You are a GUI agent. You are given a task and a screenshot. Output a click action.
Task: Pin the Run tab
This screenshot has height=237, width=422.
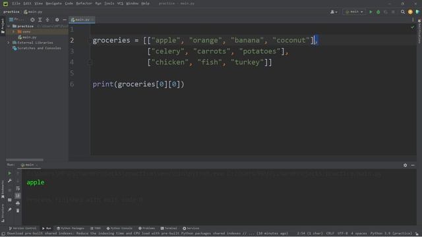pyautogui.click(x=9, y=209)
